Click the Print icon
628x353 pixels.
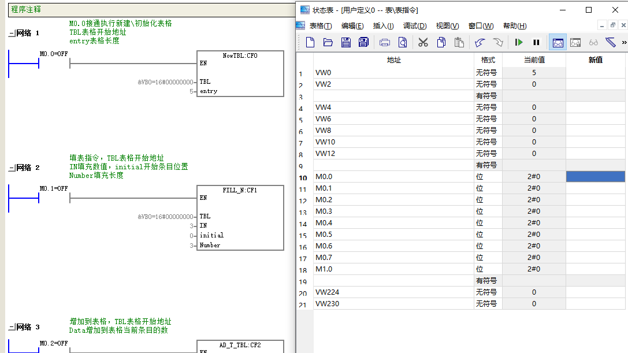385,42
